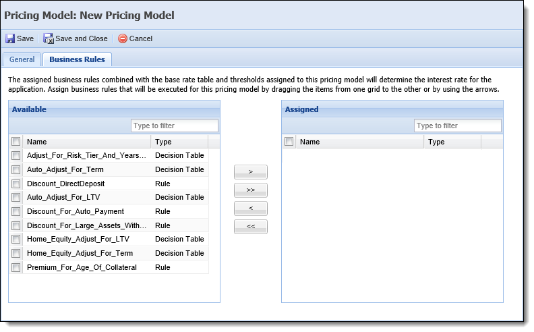
Task: Sort Available grid by Name column
Action: click(x=87, y=142)
